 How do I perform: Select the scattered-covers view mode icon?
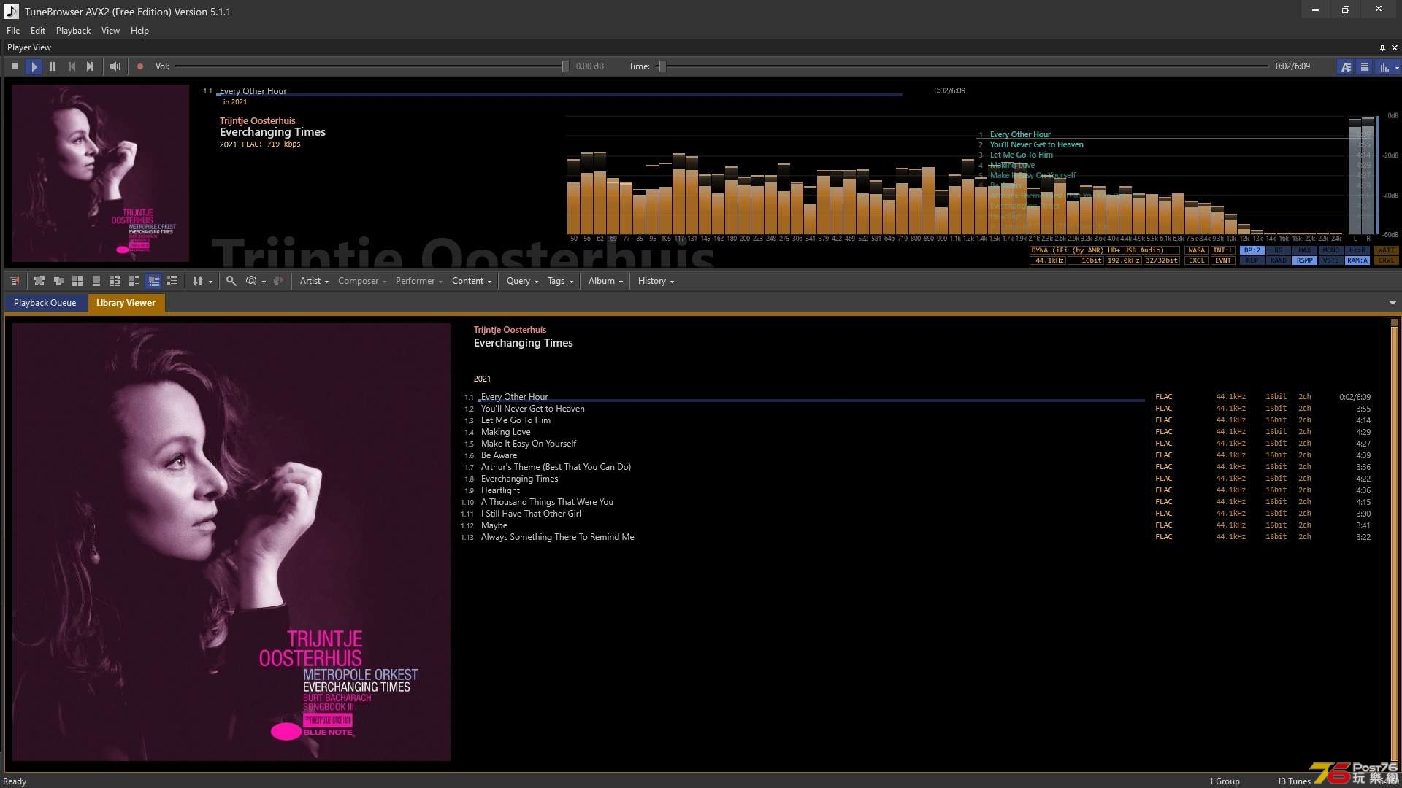pos(39,281)
